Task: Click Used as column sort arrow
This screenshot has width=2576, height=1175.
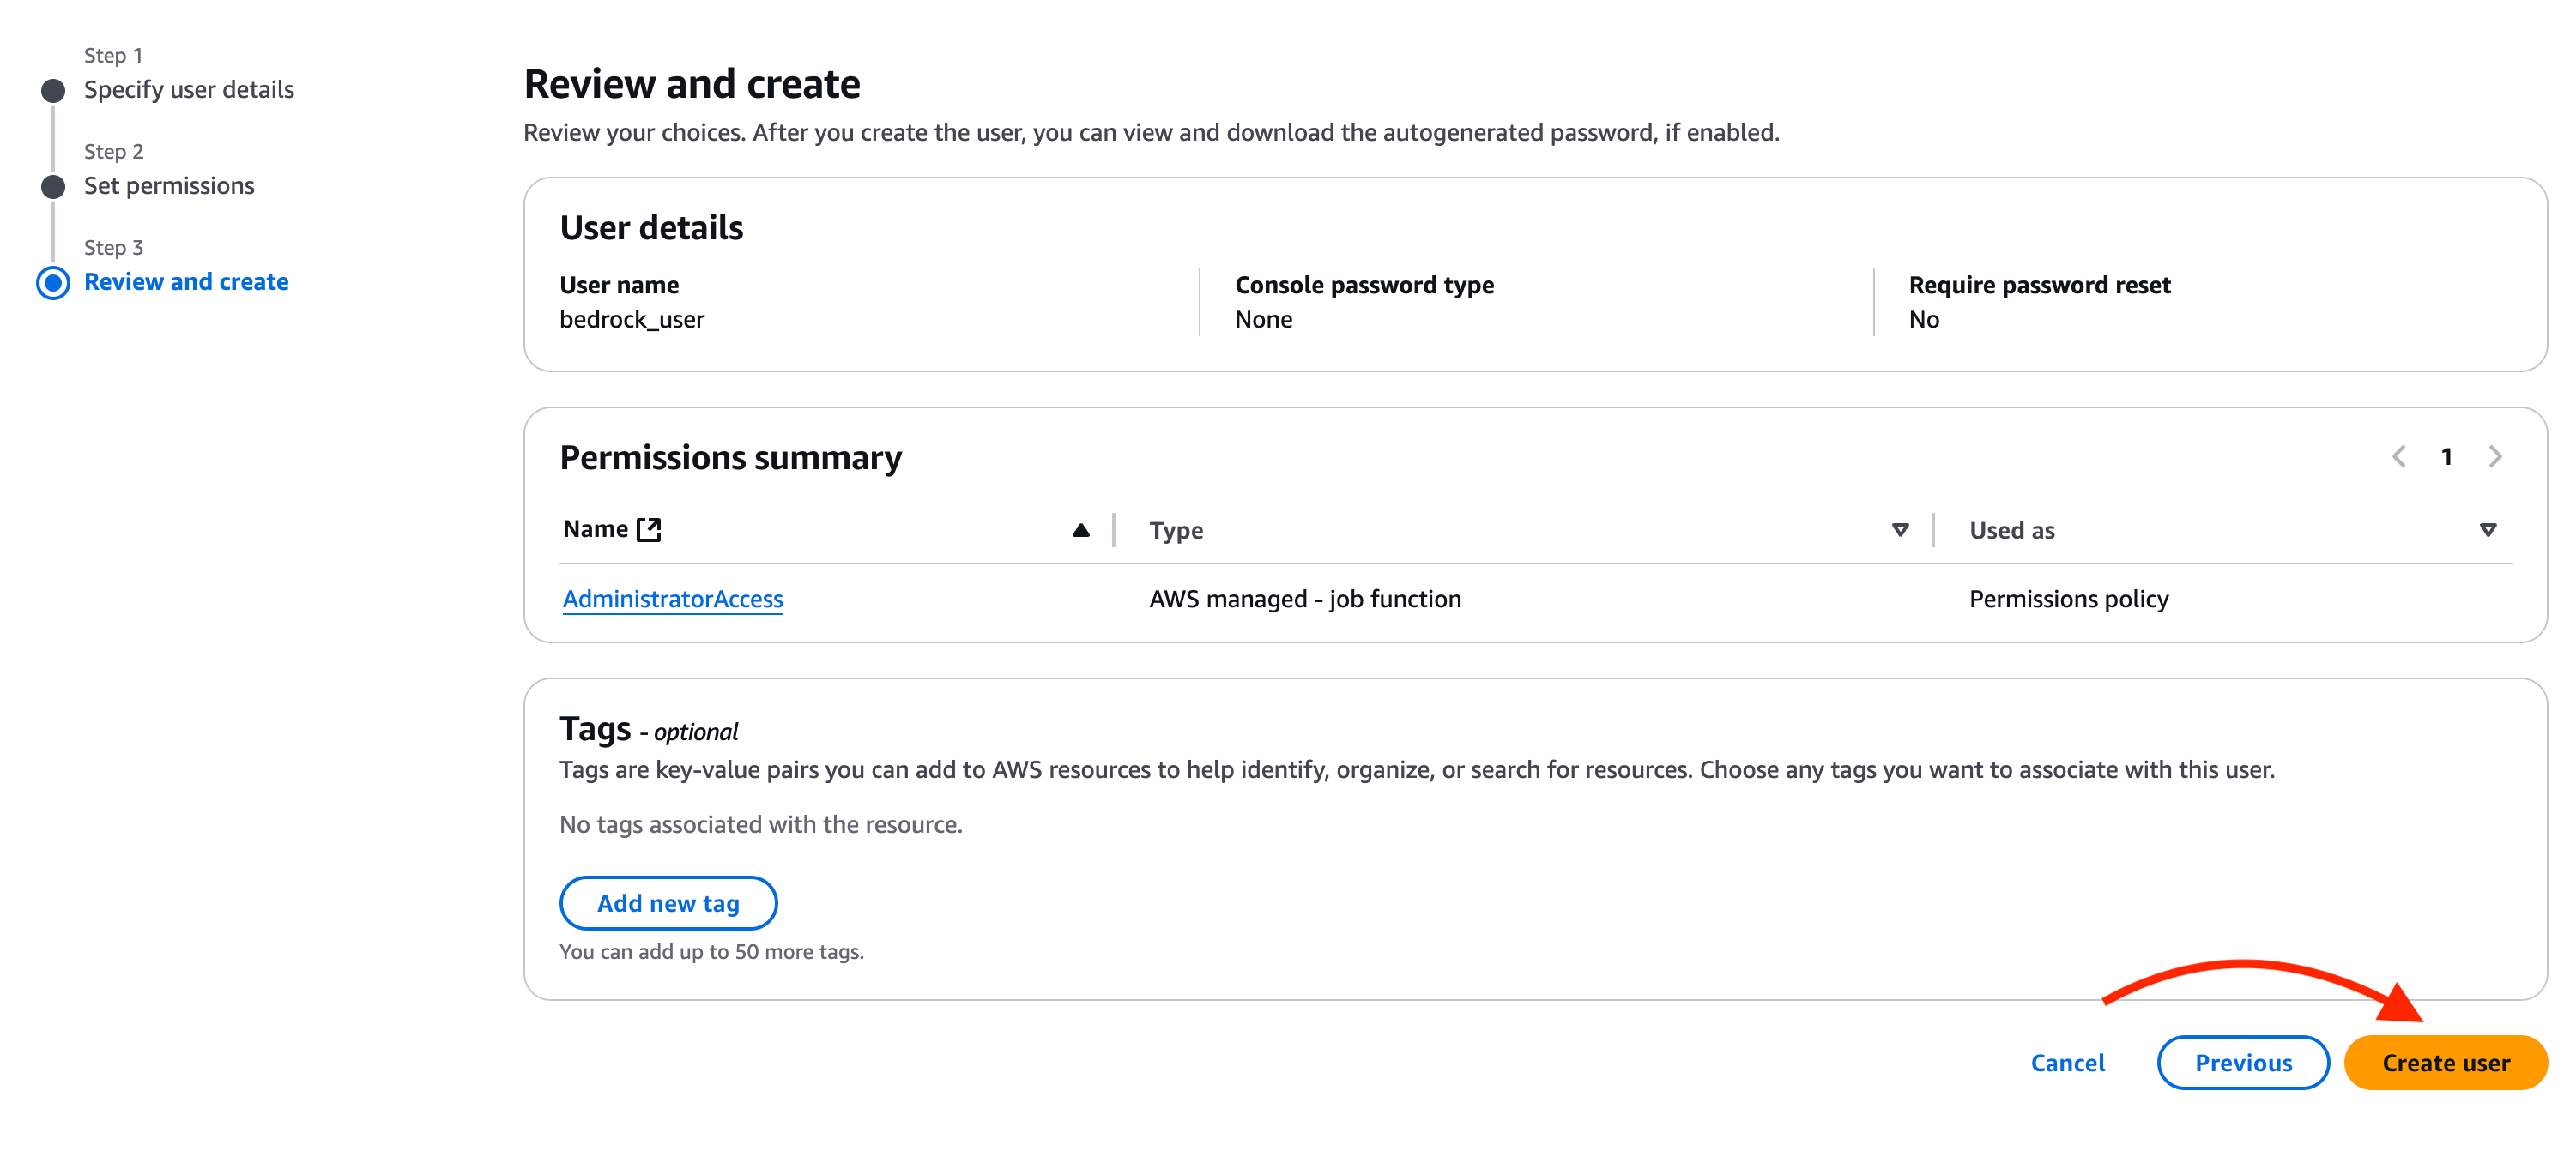Action: click(2488, 531)
